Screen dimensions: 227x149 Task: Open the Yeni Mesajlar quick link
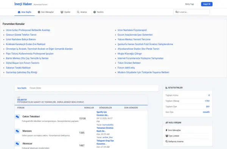pyautogui.click(x=174, y=130)
